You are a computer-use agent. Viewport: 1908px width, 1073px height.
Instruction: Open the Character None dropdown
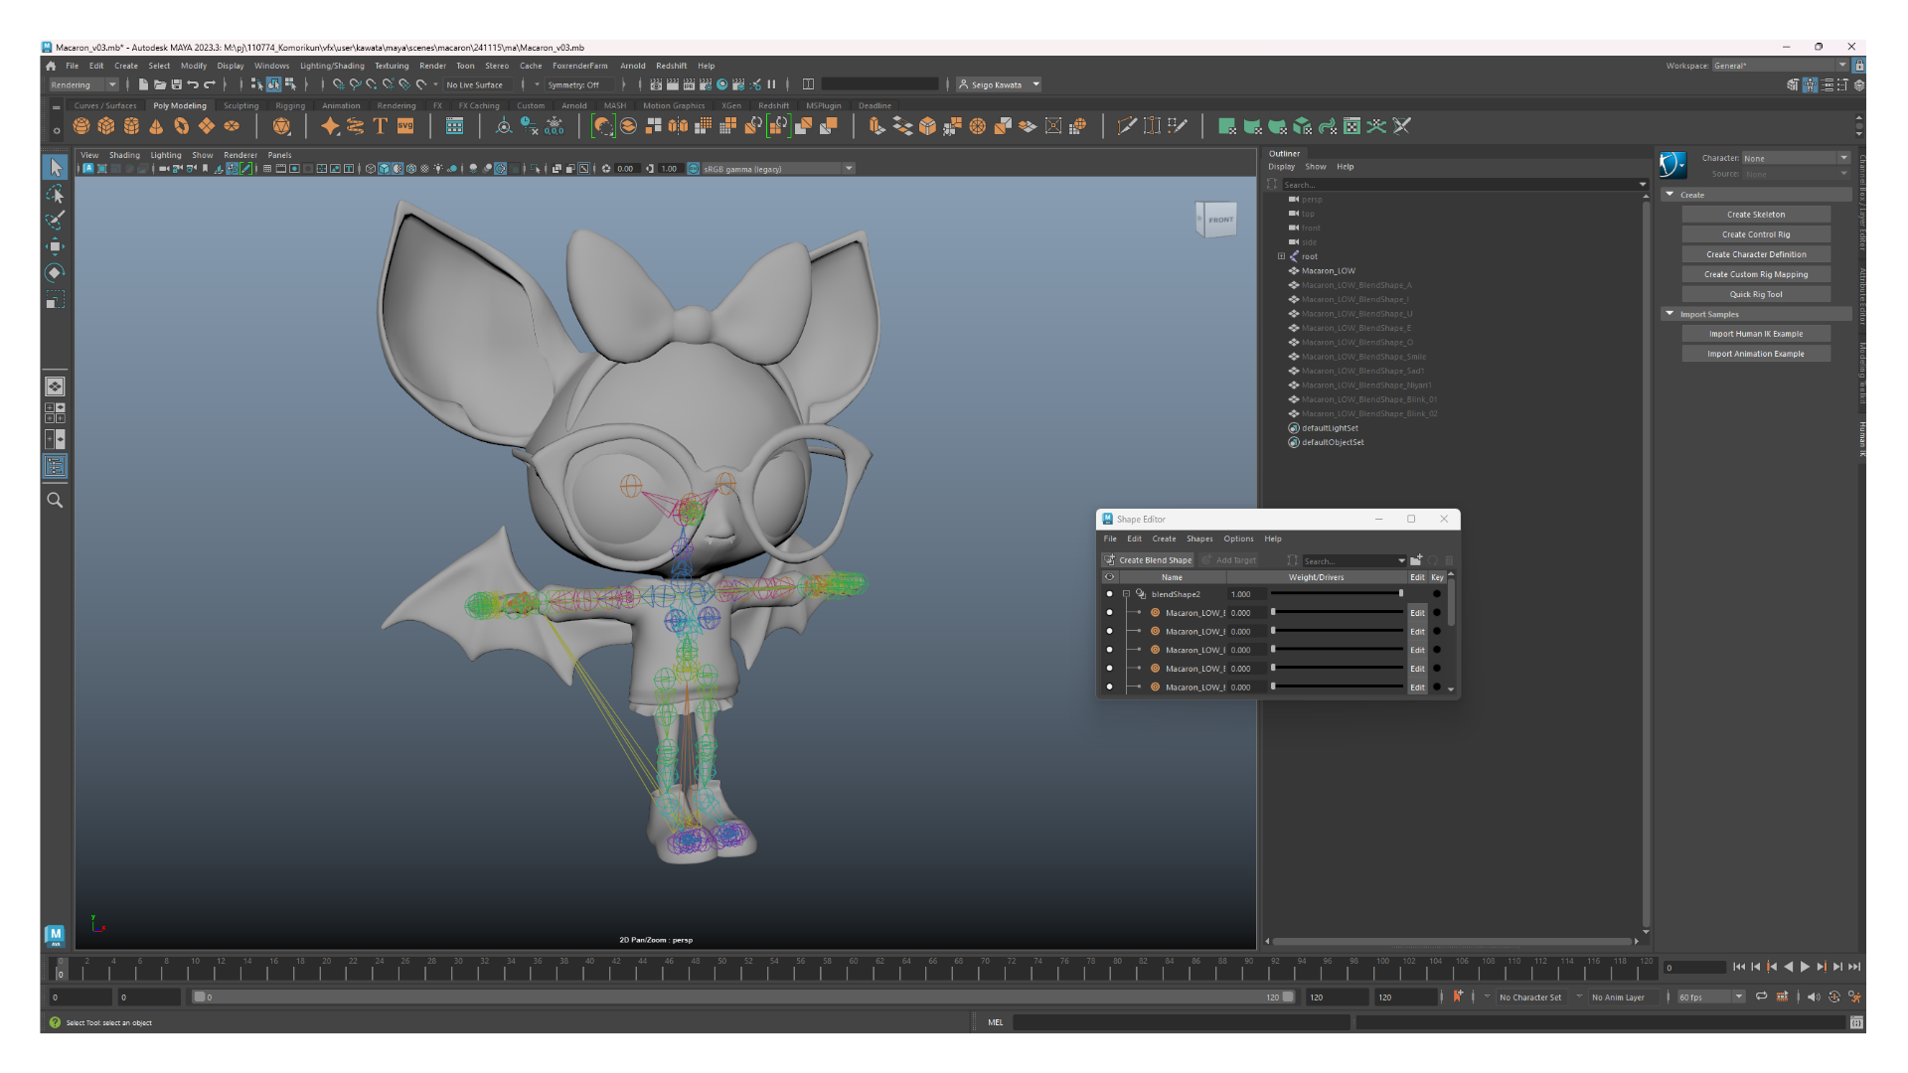pyautogui.click(x=1796, y=158)
